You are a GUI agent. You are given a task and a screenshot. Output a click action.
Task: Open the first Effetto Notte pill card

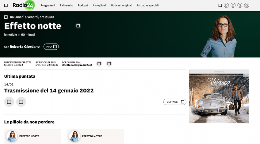pos(33,136)
